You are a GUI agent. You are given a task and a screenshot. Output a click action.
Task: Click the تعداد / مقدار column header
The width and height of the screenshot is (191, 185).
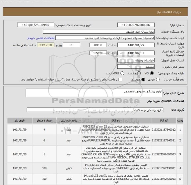pyautogui.click(x=44, y=121)
